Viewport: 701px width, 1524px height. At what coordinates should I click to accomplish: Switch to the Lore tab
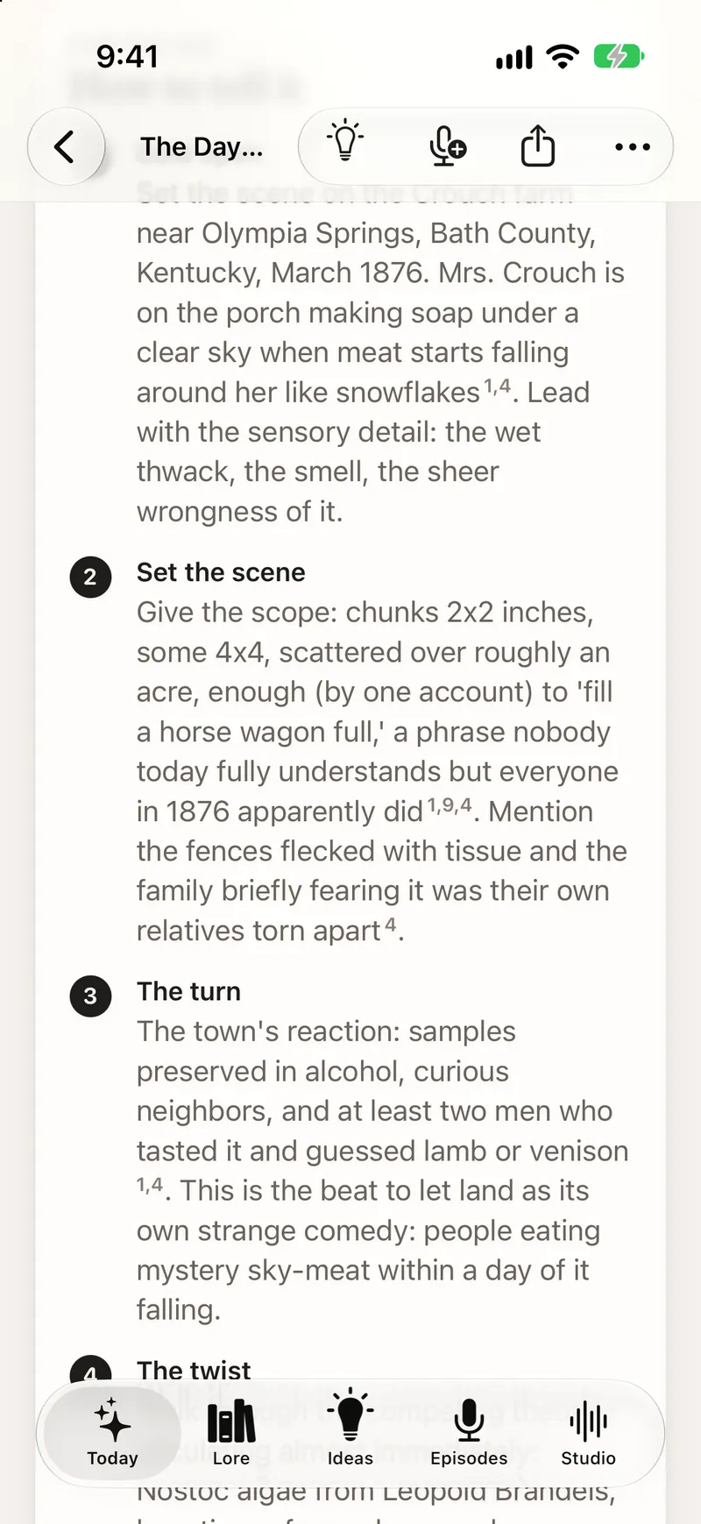pyautogui.click(x=231, y=1433)
